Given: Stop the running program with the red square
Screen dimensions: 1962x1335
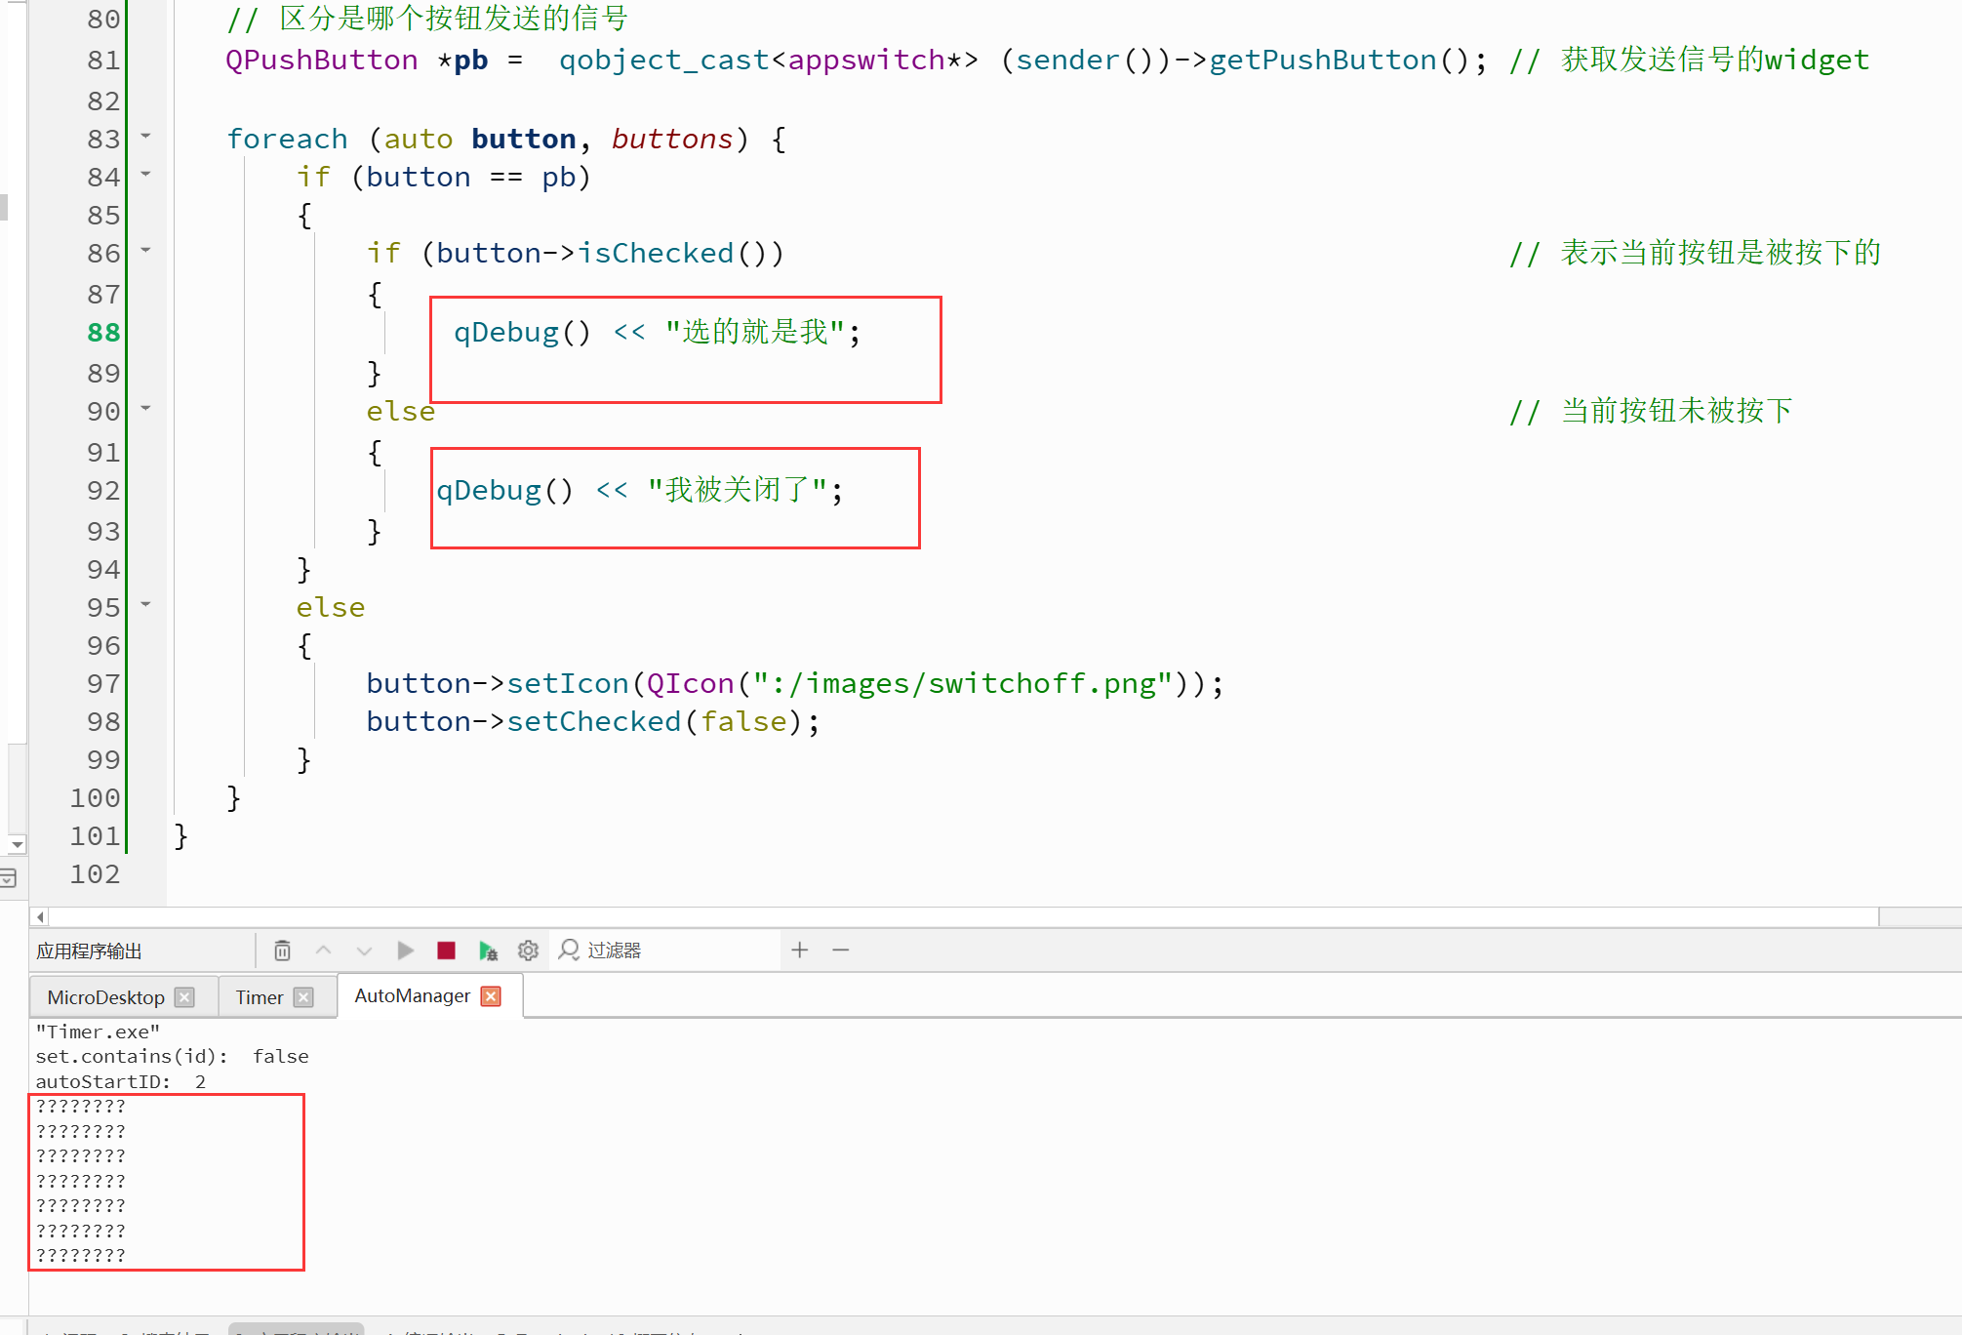Looking at the screenshot, I should click(446, 950).
